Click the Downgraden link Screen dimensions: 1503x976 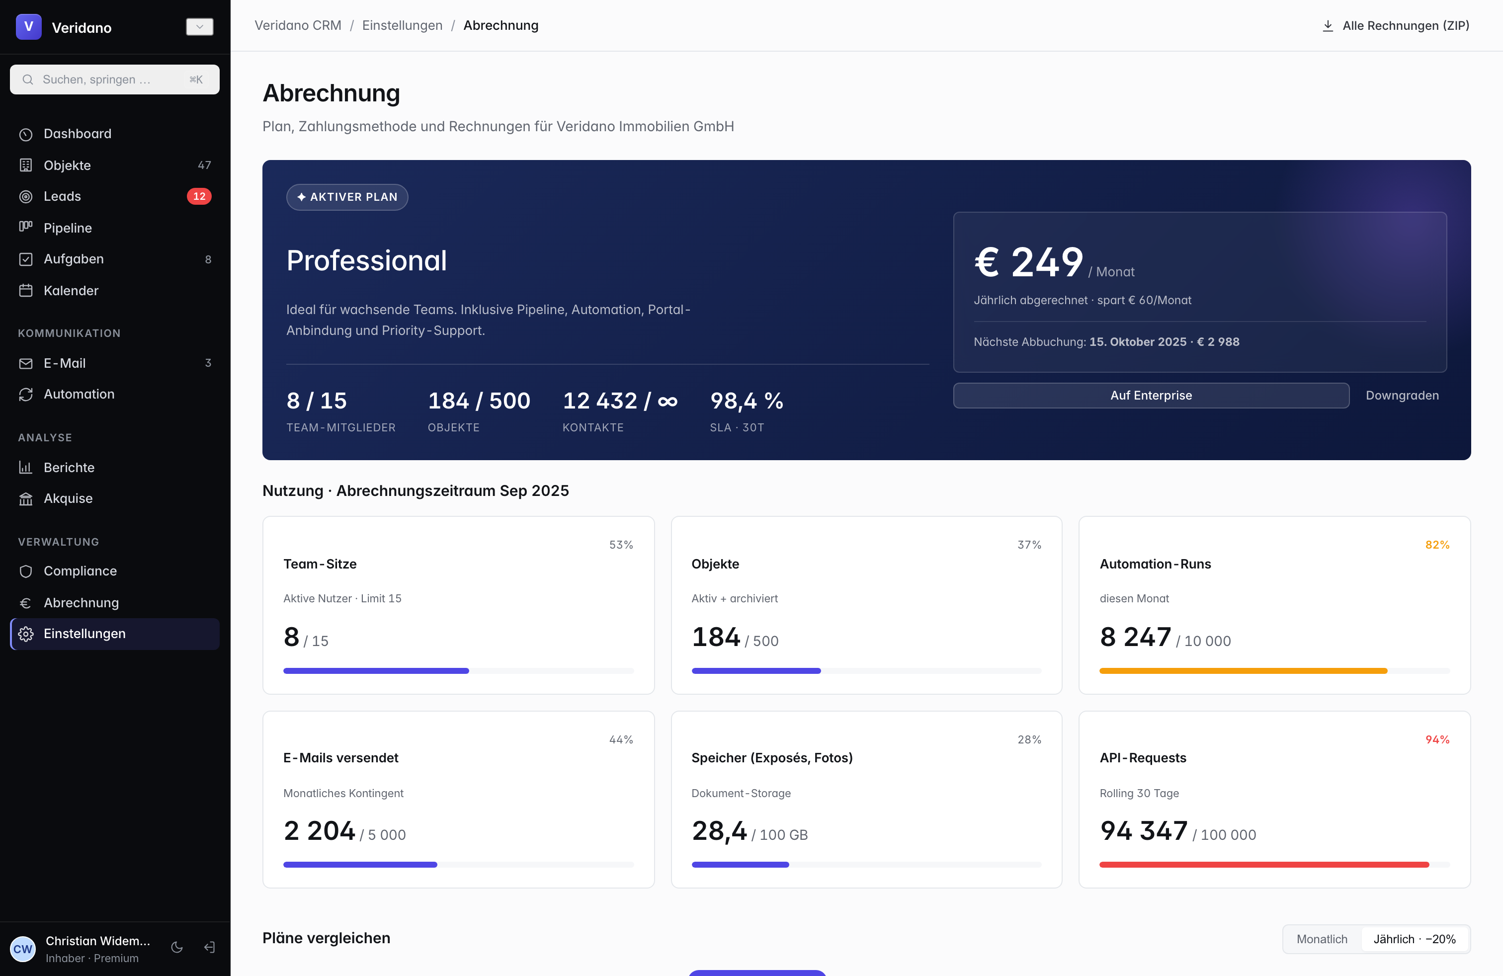(1402, 395)
